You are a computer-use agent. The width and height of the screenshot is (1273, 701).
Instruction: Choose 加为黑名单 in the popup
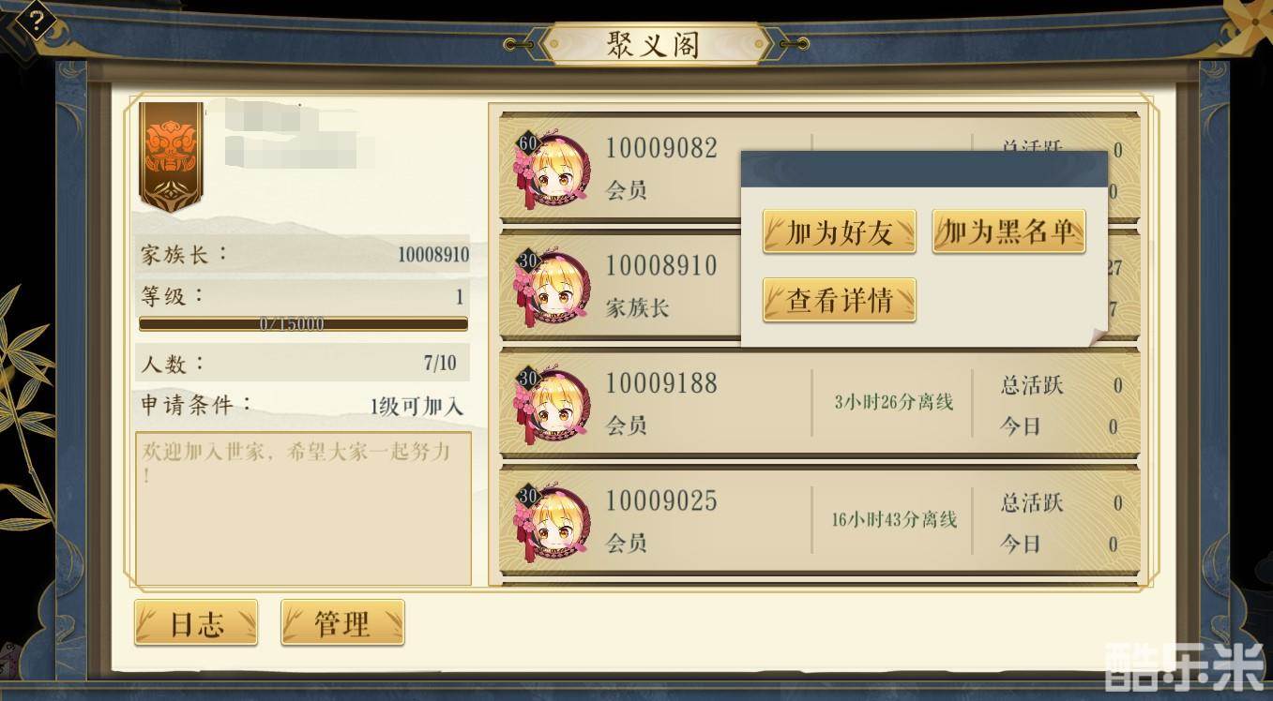pos(1008,231)
